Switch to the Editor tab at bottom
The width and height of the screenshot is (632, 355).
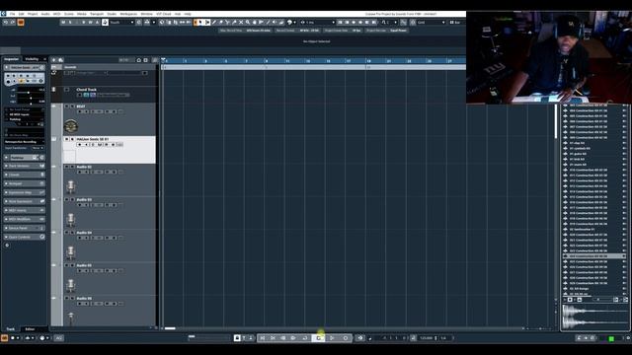pos(30,329)
